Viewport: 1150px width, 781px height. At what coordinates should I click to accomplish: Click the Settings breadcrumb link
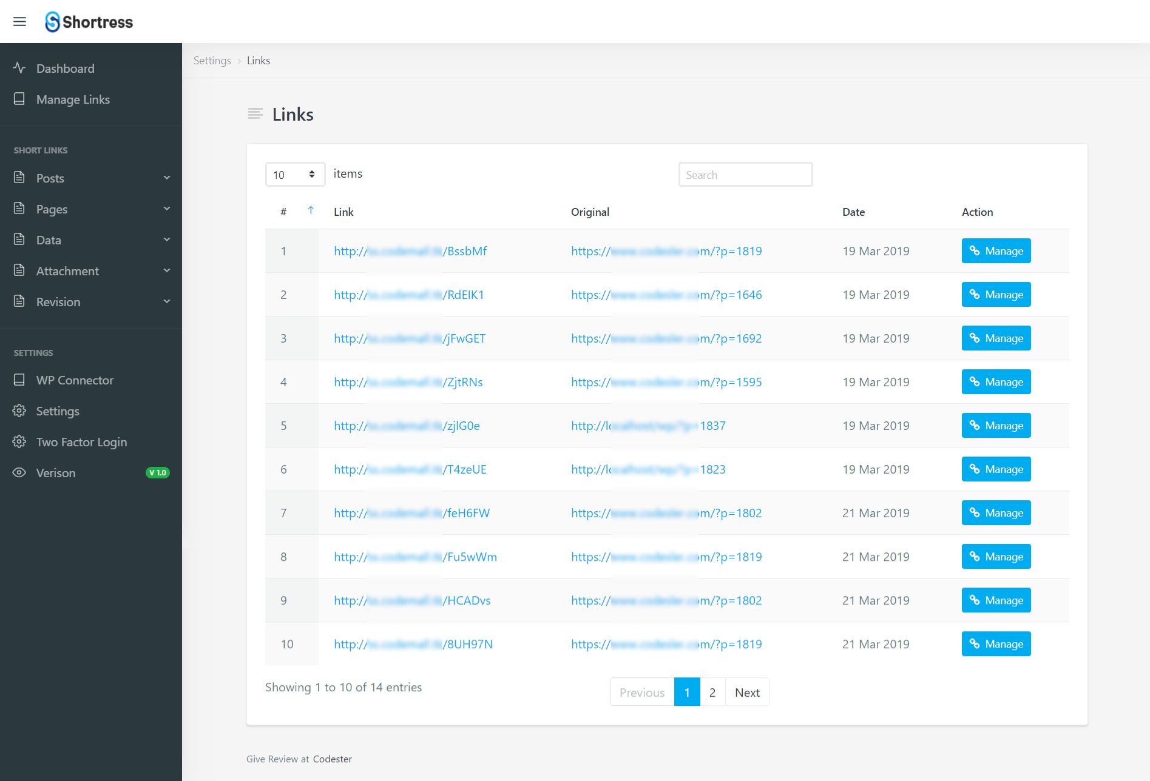point(212,61)
